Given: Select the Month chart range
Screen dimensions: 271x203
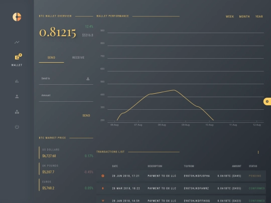Looking at the screenshot, I should 244,17.
